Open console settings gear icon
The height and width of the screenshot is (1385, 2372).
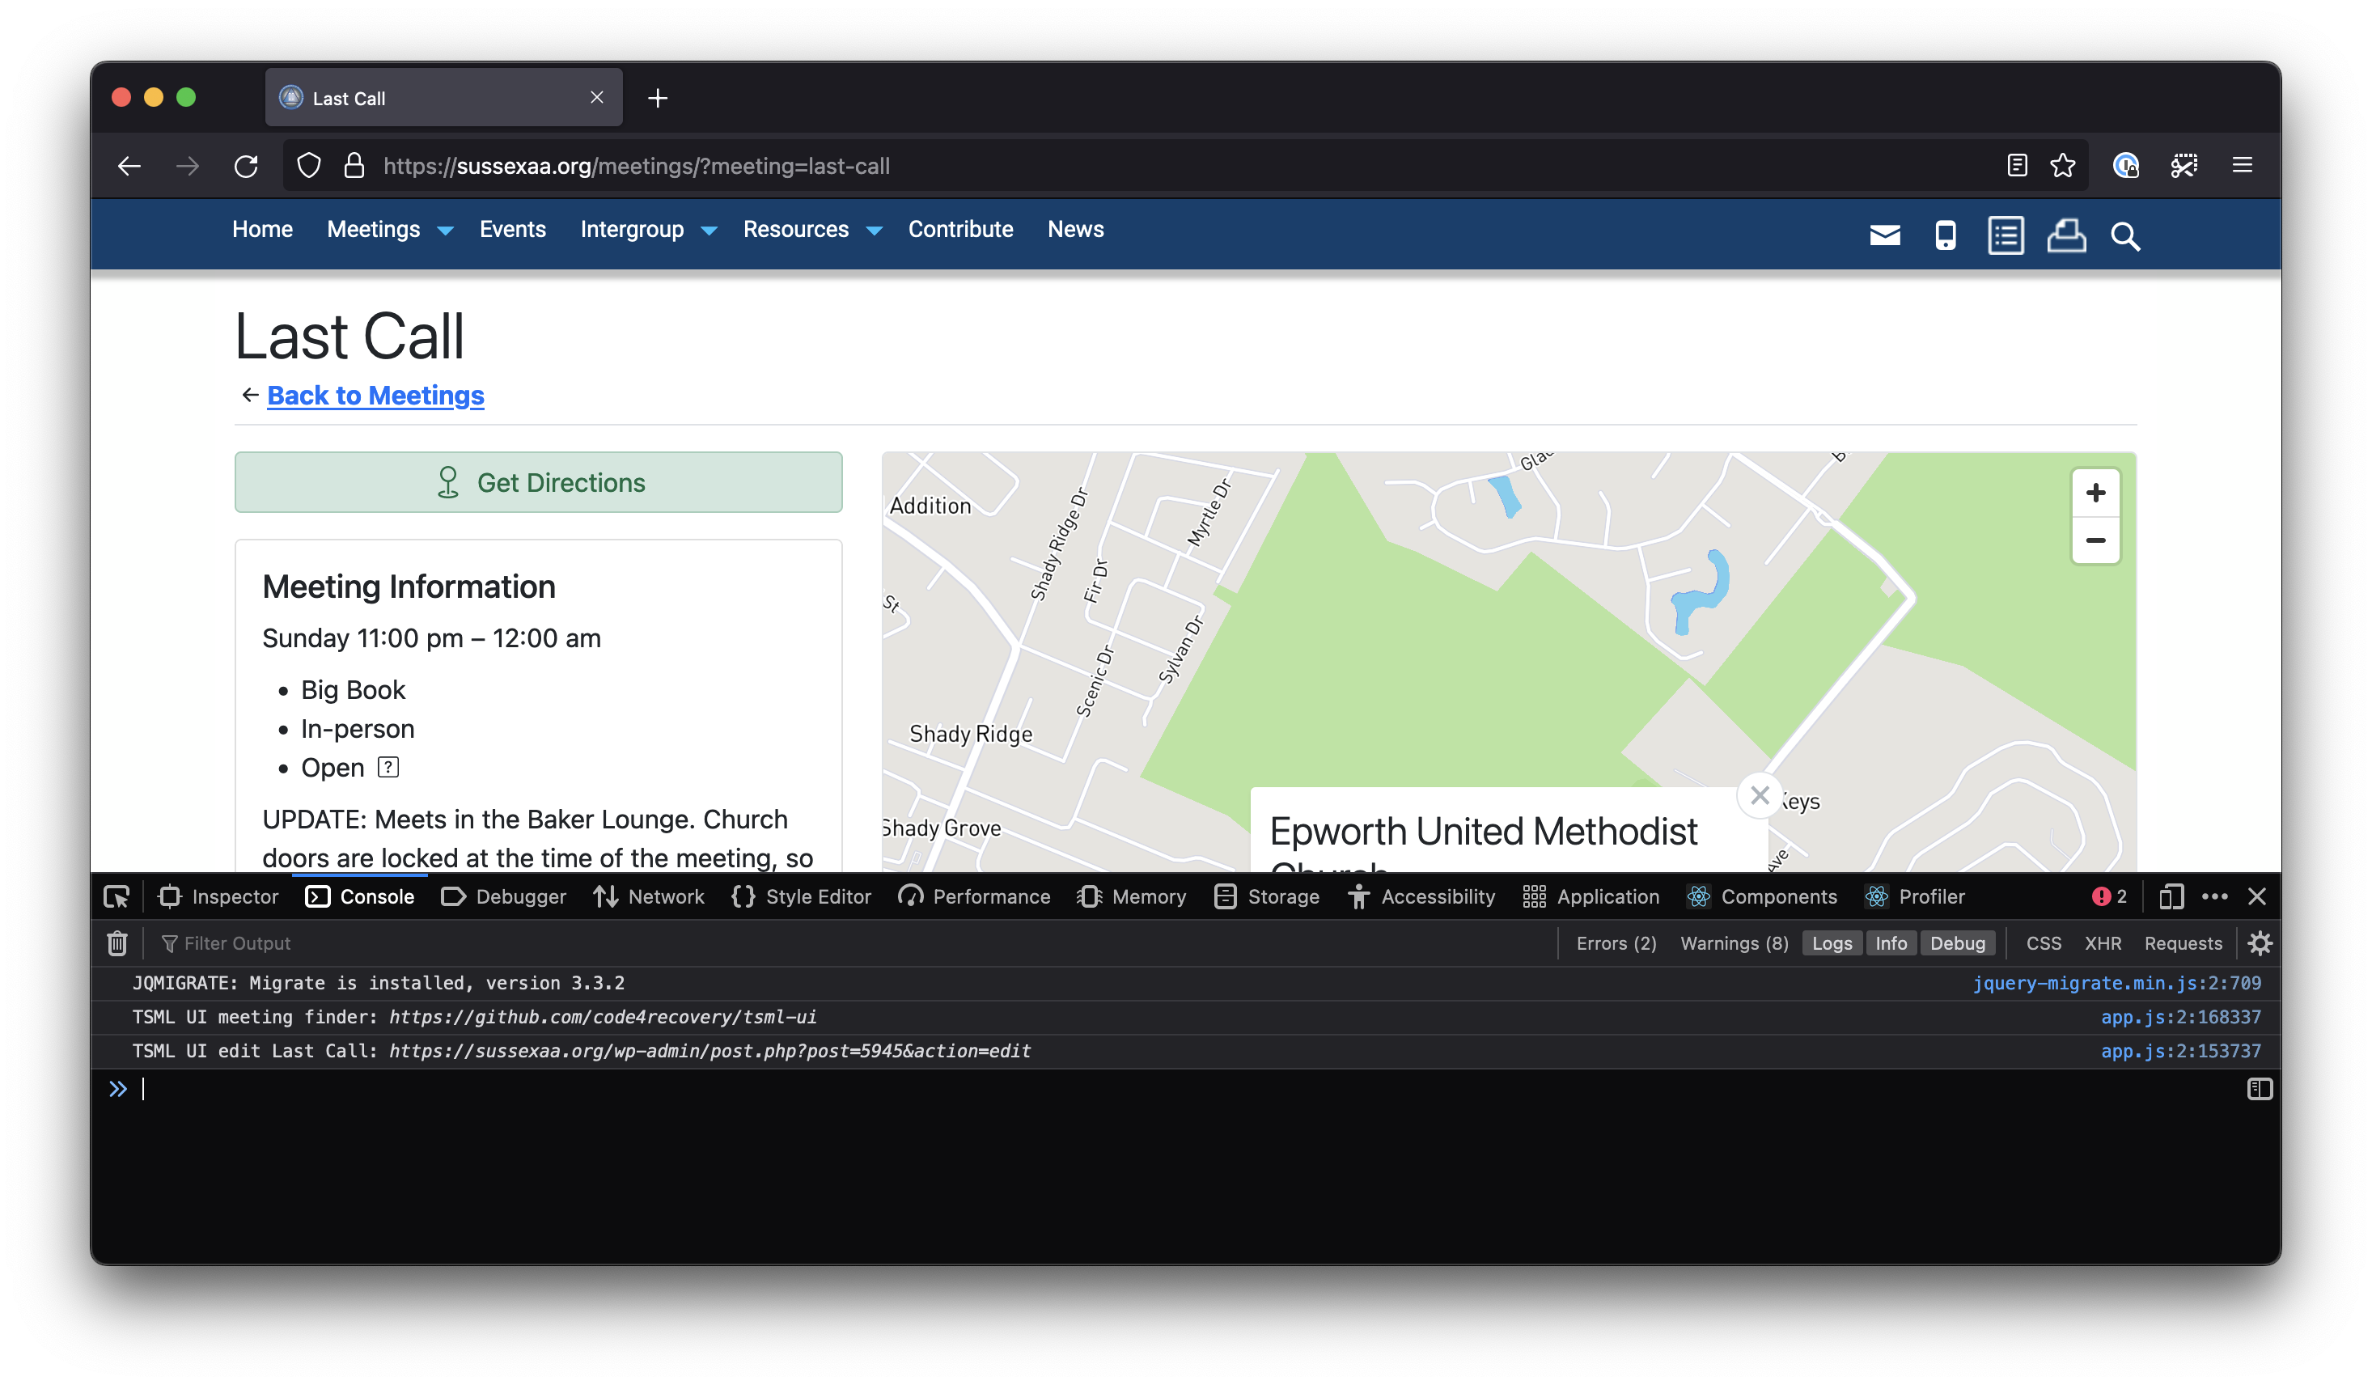2260,943
